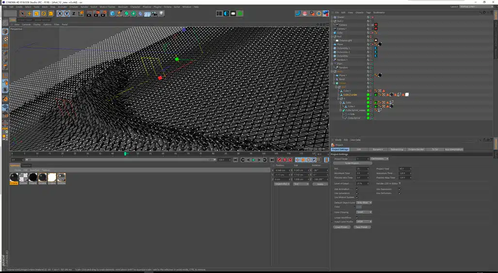Click the Save Preset button
The image size is (498, 273).
click(x=362, y=227)
